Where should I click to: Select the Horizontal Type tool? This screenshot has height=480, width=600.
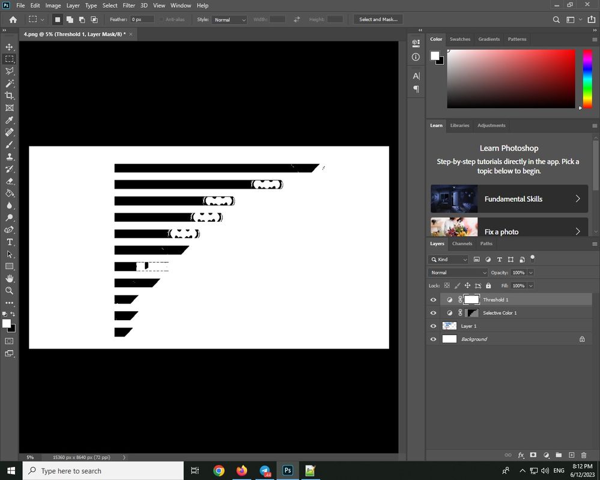tap(9, 242)
